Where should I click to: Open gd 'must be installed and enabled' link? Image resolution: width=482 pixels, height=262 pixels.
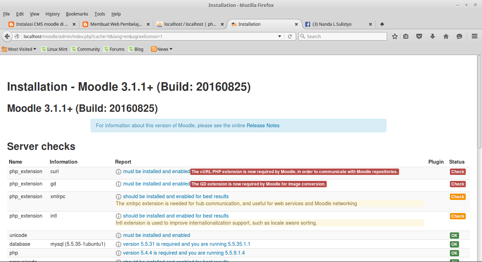[x=157, y=184]
